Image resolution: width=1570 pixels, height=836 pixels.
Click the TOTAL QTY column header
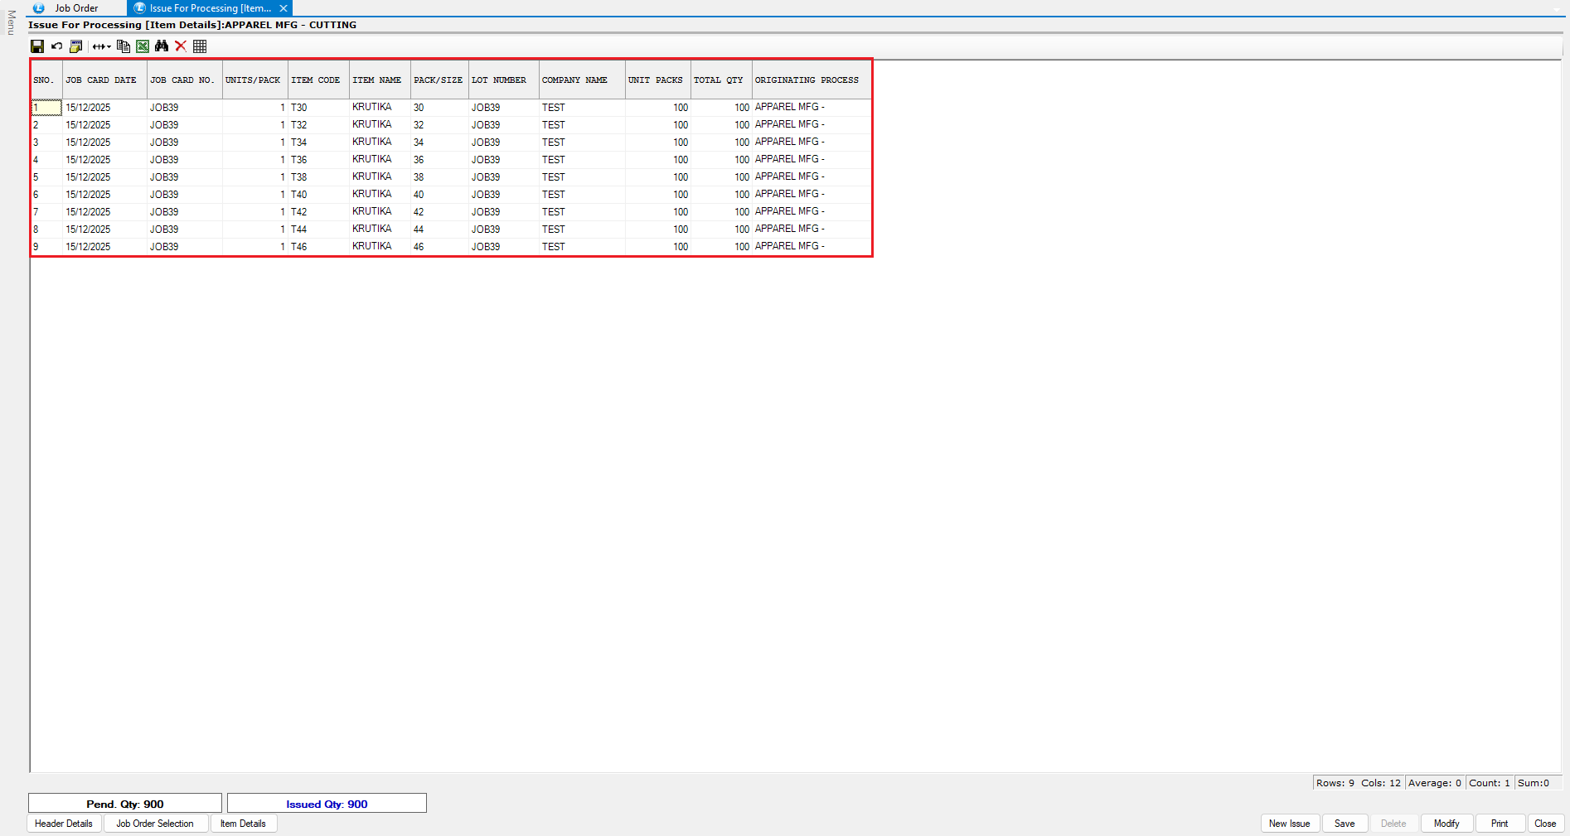[718, 80]
